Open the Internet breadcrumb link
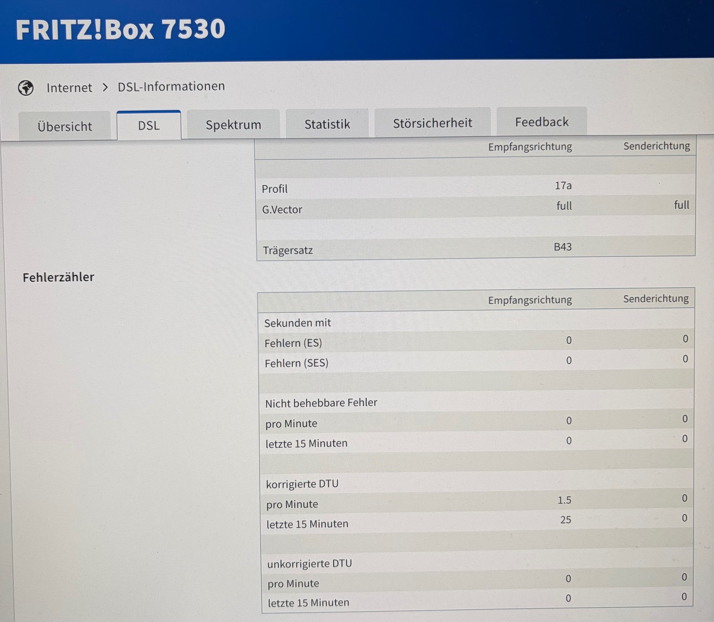 coord(69,88)
